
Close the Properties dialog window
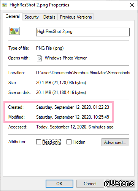coord(132,5)
